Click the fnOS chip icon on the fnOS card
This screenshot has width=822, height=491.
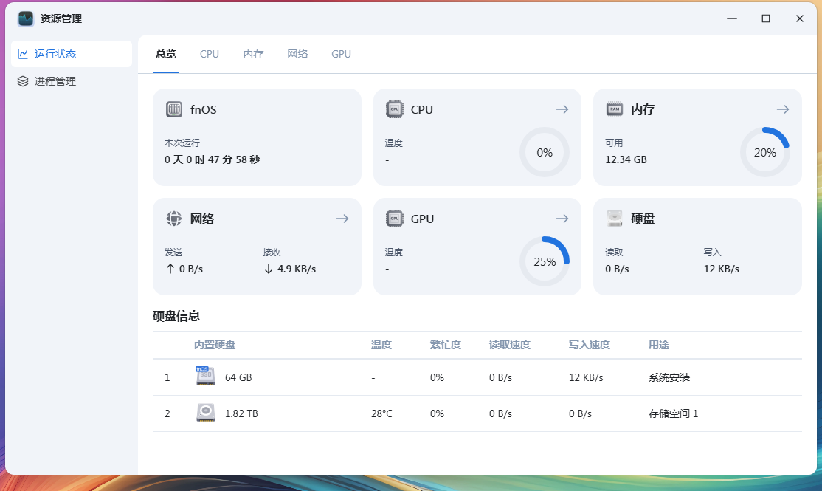click(x=174, y=109)
